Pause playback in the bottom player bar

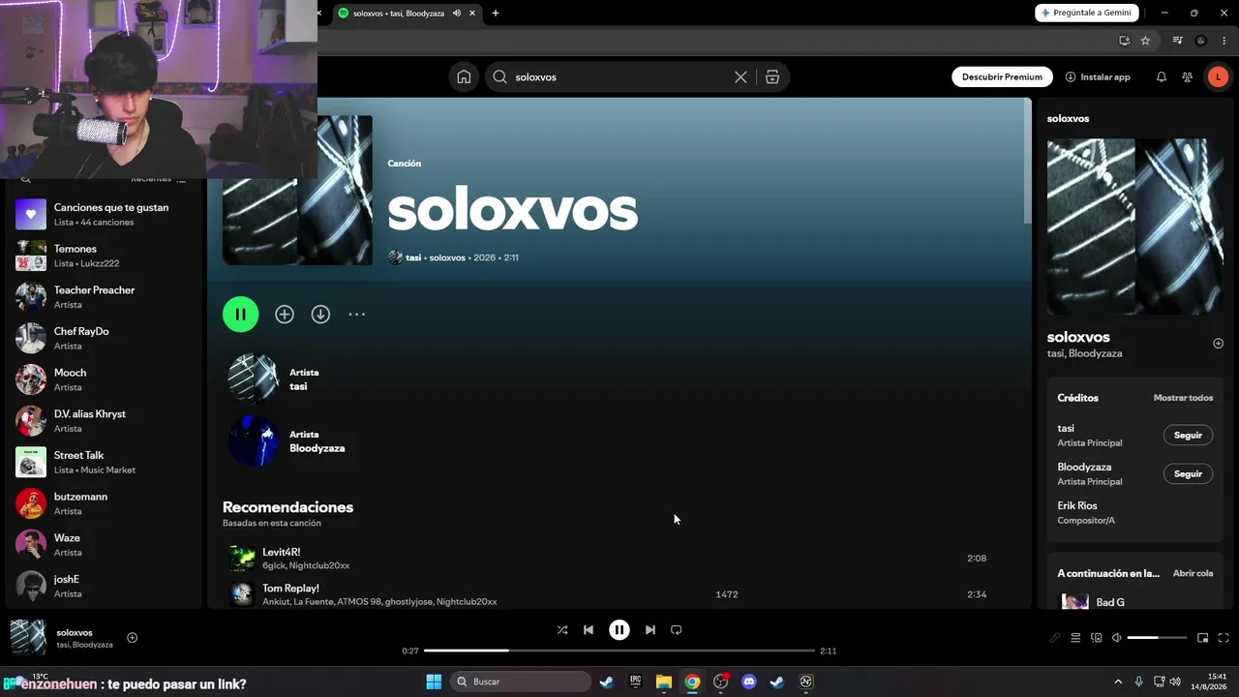tap(619, 630)
